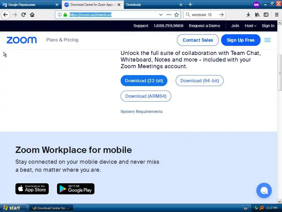Click Download on the App Store badge
Screen dimensions: 282x212
coord(32,189)
